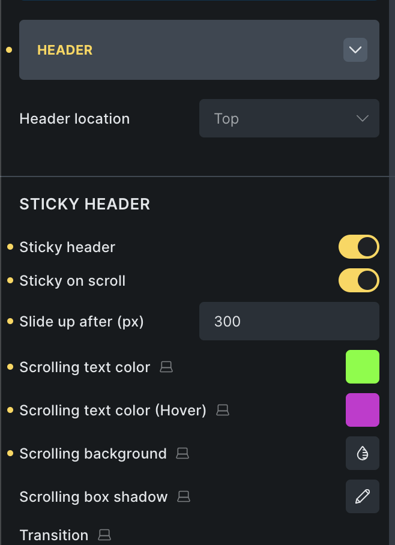Click the Scrolling background droplet icon

coord(363,453)
